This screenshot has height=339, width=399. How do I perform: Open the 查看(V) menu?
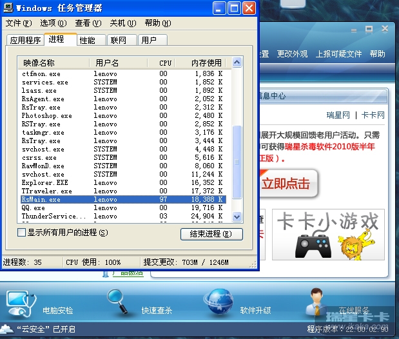88,23
